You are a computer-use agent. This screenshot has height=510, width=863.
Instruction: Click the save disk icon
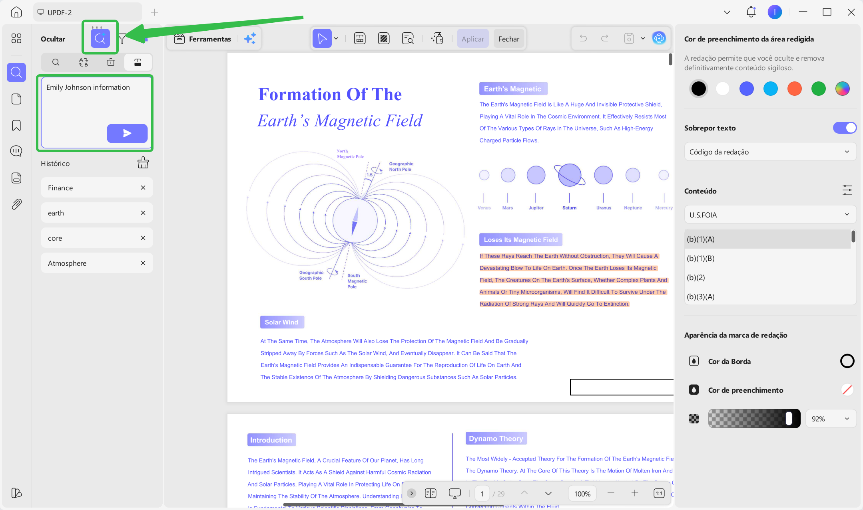coord(629,38)
